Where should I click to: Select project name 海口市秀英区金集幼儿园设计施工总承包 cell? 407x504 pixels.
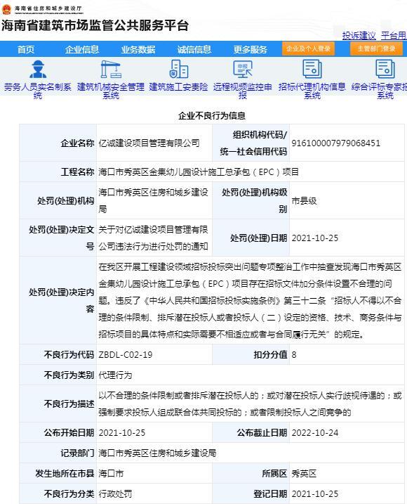(x=199, y=172)
